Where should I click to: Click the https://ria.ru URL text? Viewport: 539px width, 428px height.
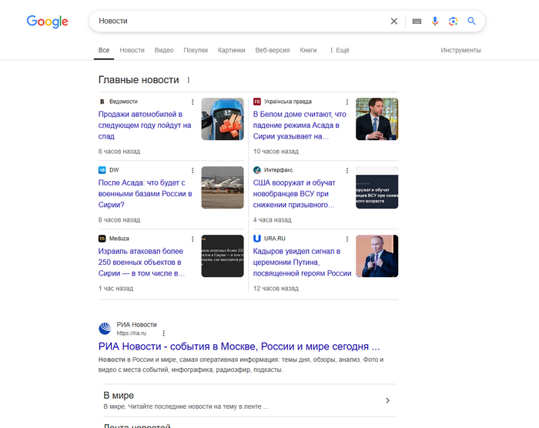[x=132, y=333]
